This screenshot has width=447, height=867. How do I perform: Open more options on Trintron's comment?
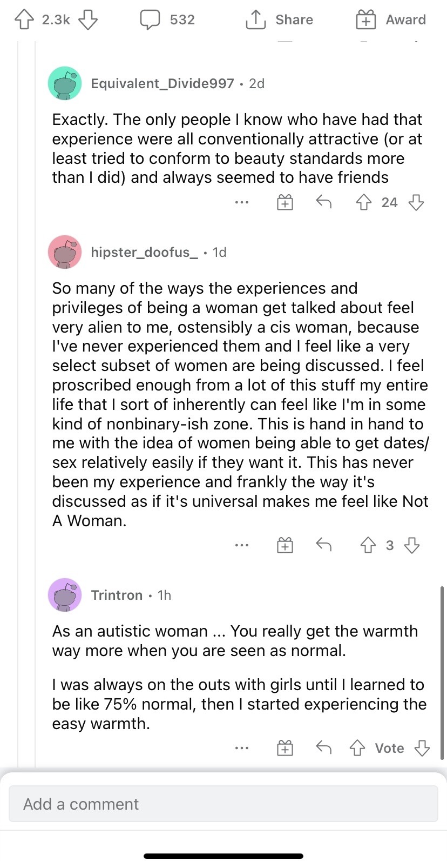pyautogui.click(x=242, y=748)
